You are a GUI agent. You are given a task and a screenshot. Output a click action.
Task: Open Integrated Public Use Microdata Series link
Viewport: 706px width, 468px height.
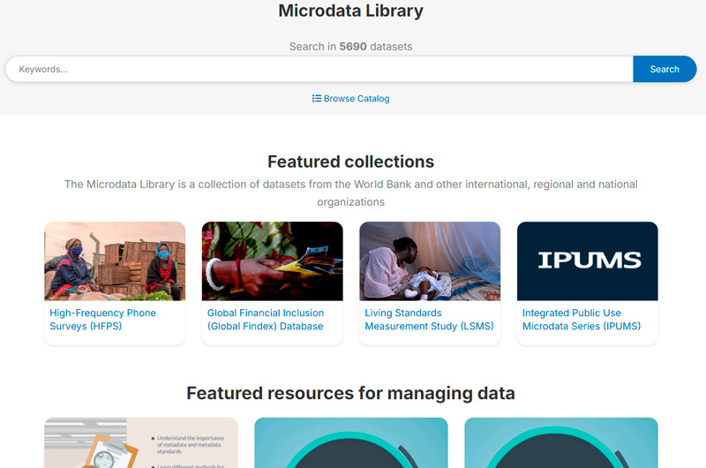pos(582,320)
